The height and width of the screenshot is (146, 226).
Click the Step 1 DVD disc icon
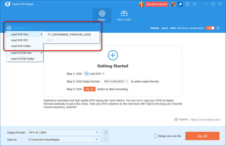(x=86, y=74)
